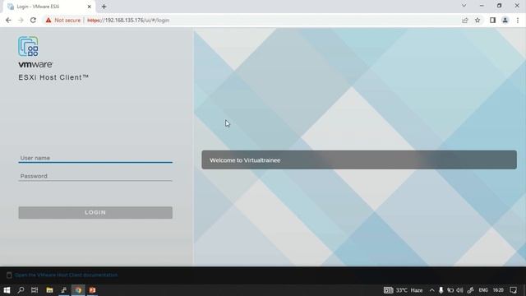Open the Windows Start menu
526x296 pixels.
(x=7, y=290)
